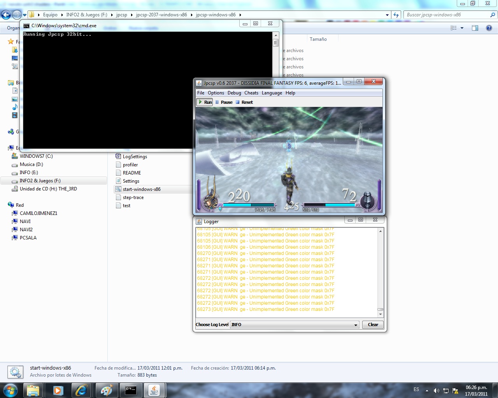
Task: Click the Logger scrollbar up arrow
Action: pyautogui.click(x=381, y=231)
